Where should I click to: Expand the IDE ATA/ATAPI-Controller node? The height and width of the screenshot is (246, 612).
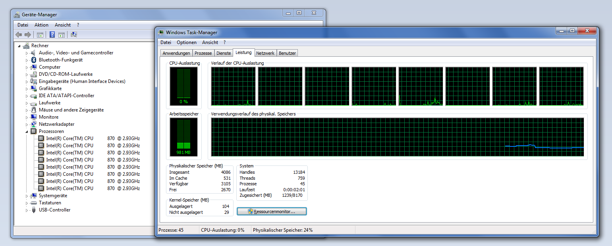pyautogui.click(x=27, y=96)
